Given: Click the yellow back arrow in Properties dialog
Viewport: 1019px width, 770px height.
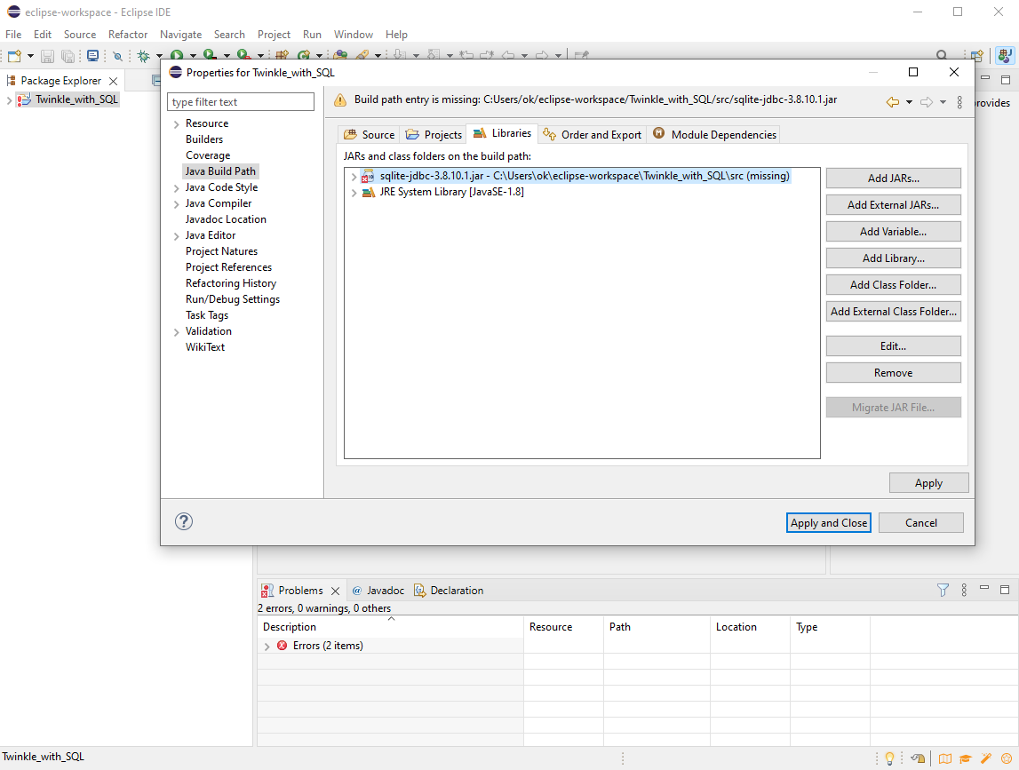Looking at the screenshot, I should tap(893, 102).
